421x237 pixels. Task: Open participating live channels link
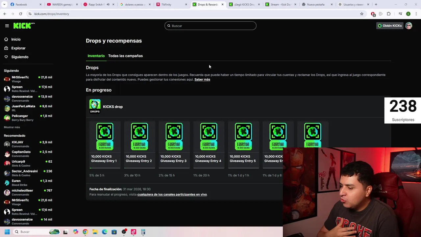(x=172, y=195)
